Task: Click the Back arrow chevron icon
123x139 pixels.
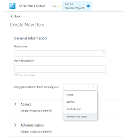Action: click(x=12, y=16)
